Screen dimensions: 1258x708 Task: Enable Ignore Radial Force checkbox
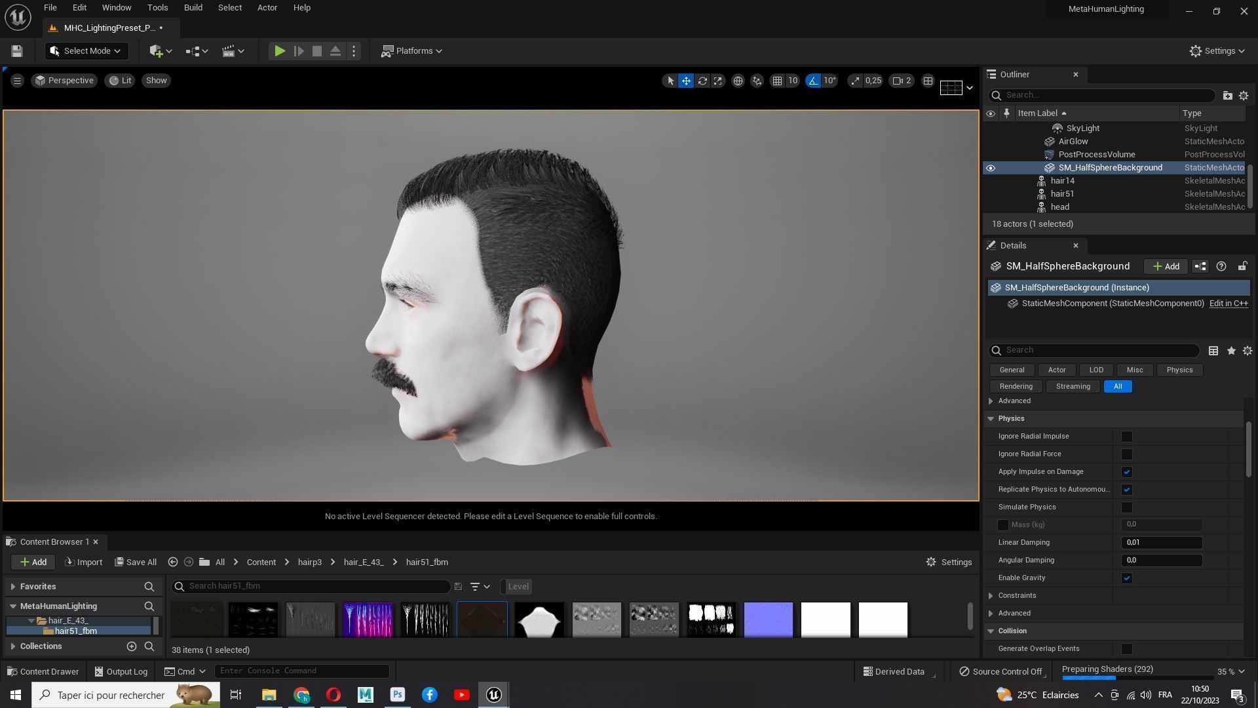(1126, 454)
